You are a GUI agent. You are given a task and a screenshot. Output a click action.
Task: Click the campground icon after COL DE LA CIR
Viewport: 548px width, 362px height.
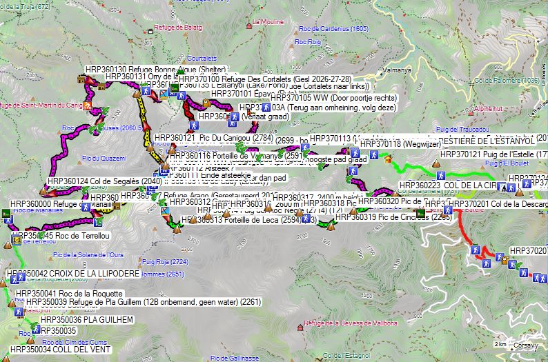coord(504,189)
